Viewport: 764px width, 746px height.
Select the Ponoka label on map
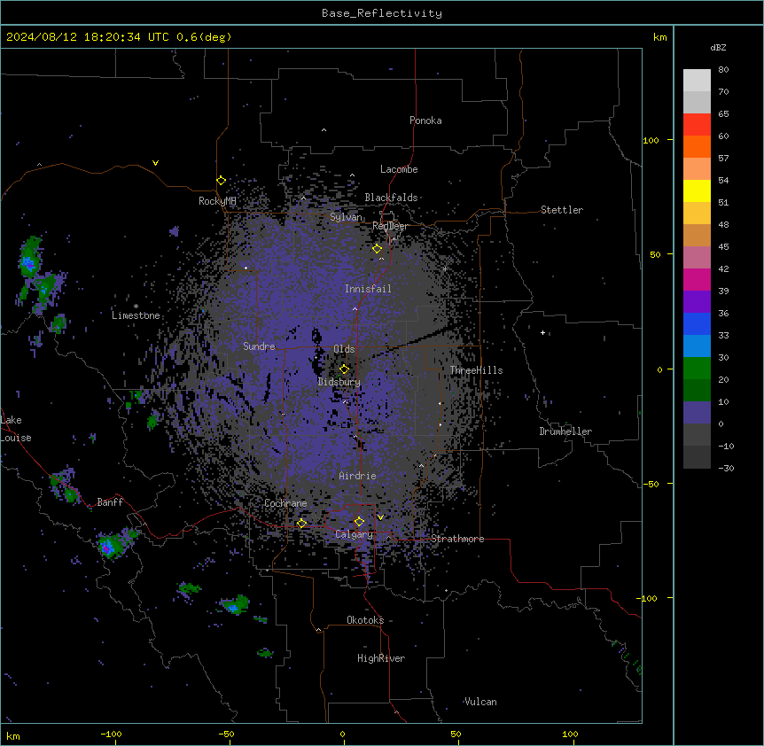tap(425, 120)
